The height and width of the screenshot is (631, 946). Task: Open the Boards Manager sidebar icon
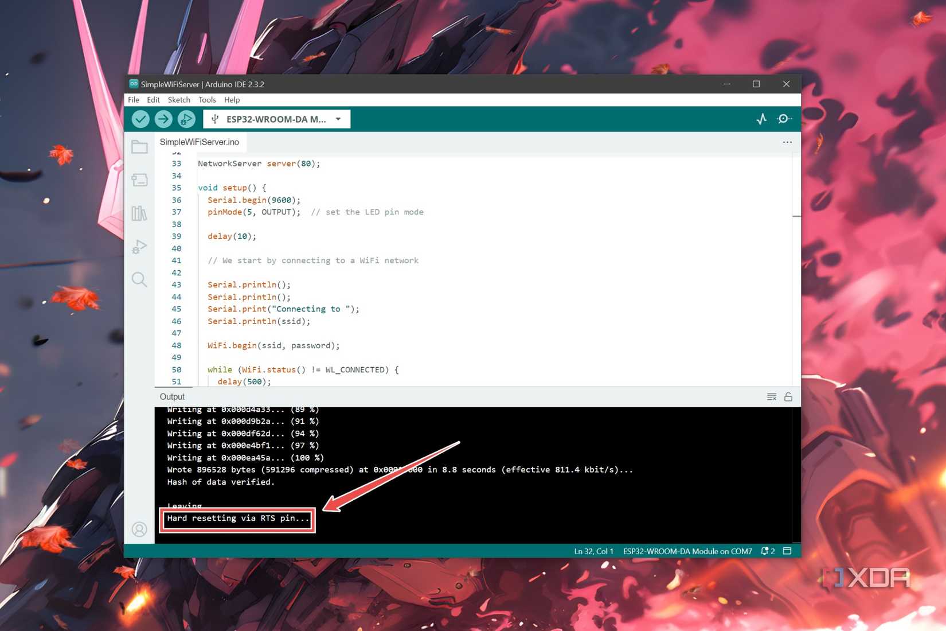pos(139,180)
